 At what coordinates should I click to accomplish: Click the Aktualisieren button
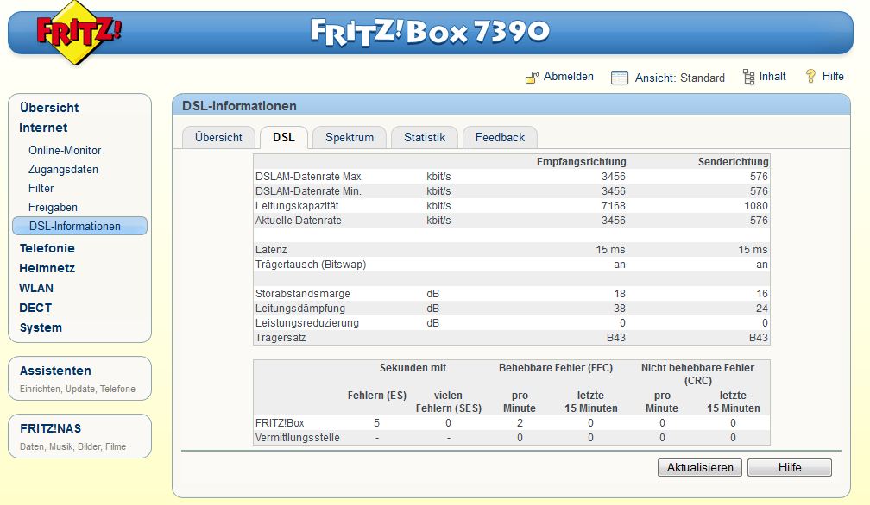click(x=700, y=467)
